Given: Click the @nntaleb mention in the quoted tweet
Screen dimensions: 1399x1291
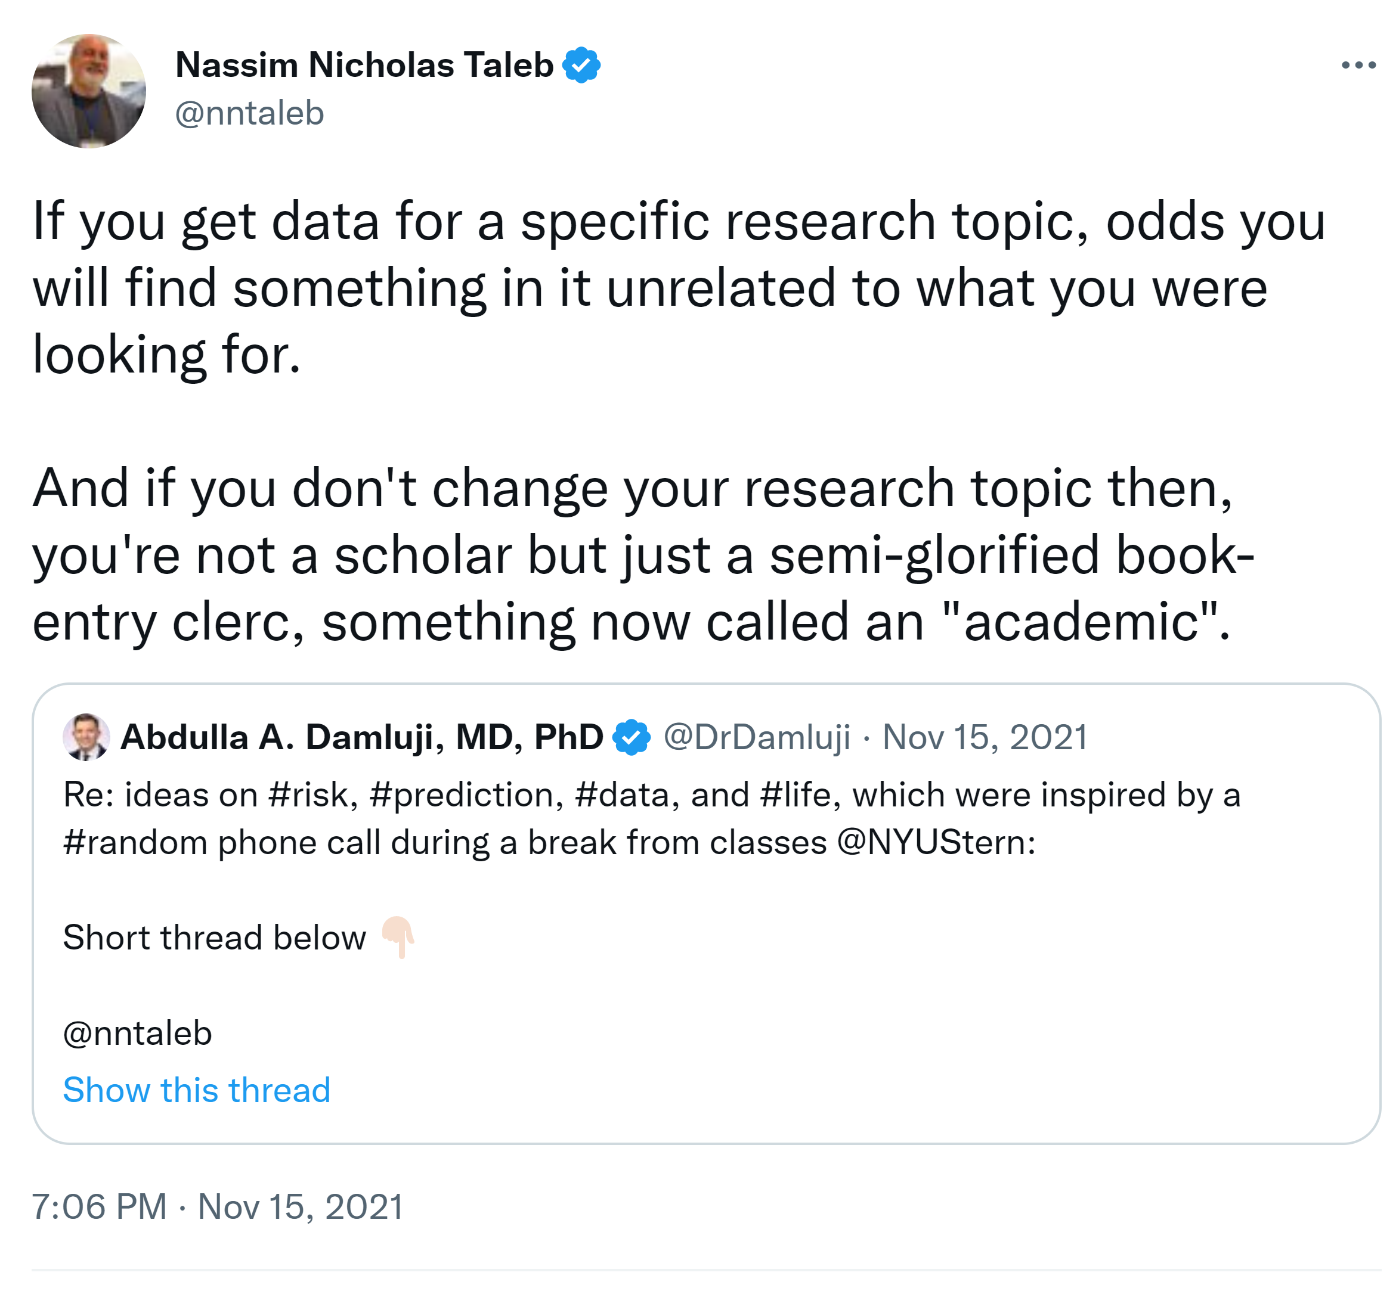Looking at the screenshot, I should [x=138, y=1032].
